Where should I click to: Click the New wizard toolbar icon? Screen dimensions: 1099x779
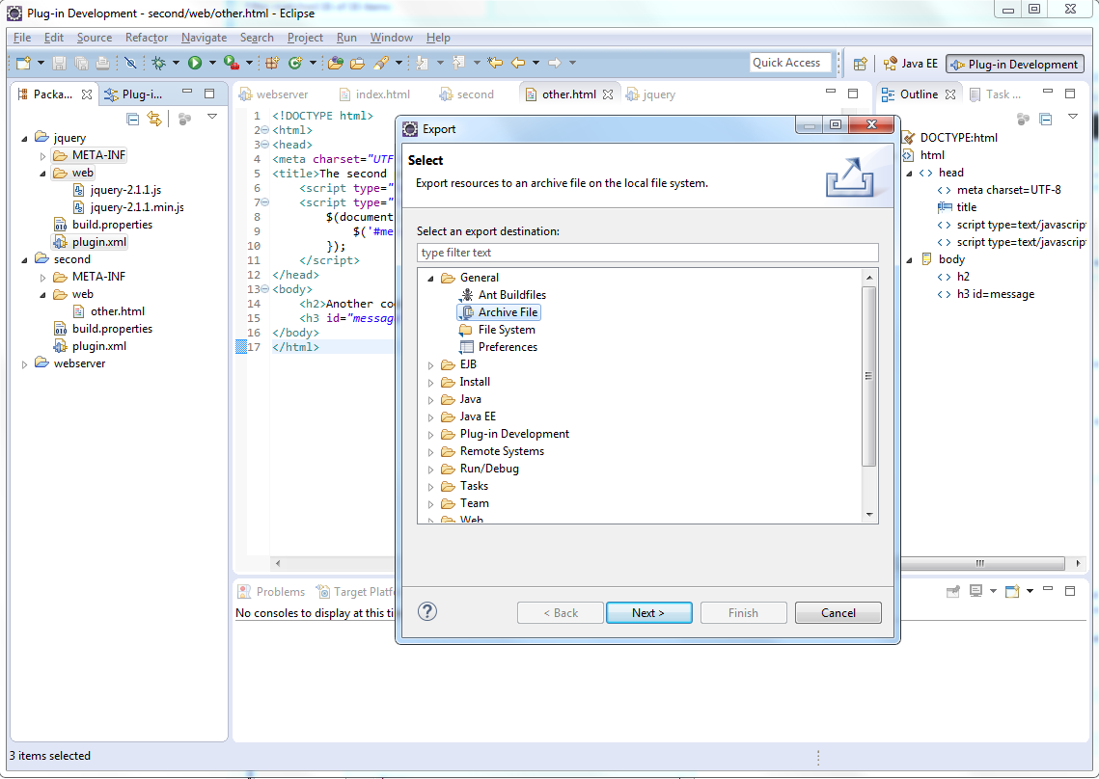pyautogui.click(x=23, y=63)
